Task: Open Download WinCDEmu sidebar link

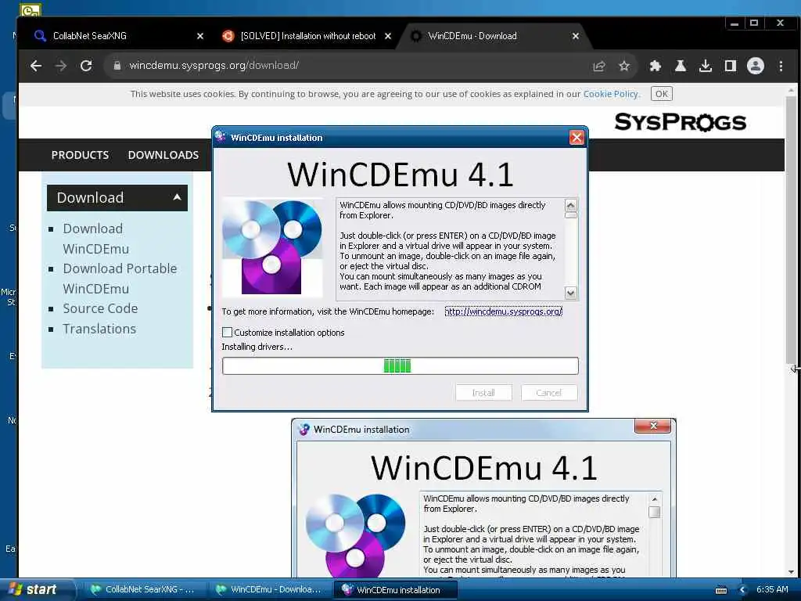Action: [x=95, y=239]
